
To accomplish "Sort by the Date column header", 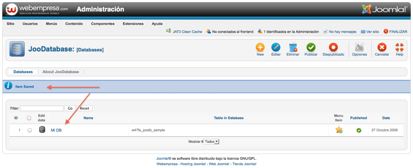I will tap(386, 118).
